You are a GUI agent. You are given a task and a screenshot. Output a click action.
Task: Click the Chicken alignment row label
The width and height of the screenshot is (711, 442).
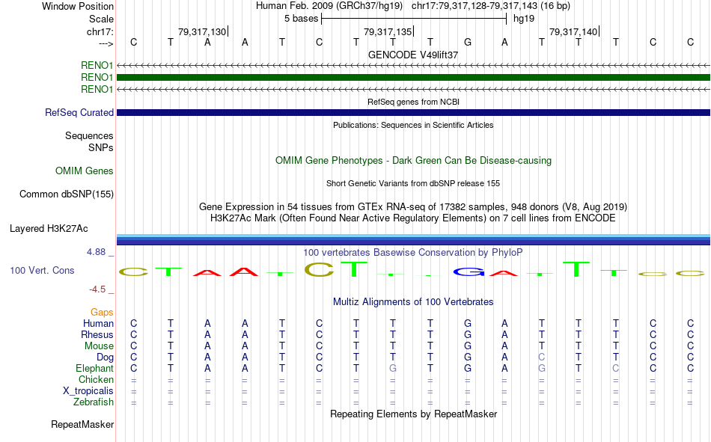coord(96,380)
